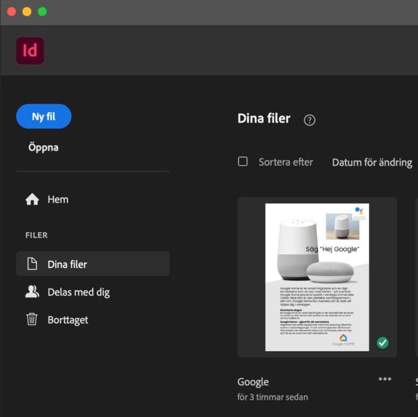Click the Google file name
Image resolution: width=418 pixels, height=417 pixels.
(x=253, y=382)
